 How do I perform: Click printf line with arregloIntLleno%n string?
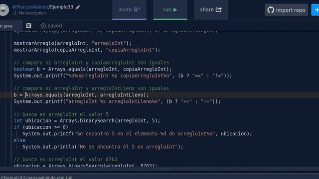(117, 101)
